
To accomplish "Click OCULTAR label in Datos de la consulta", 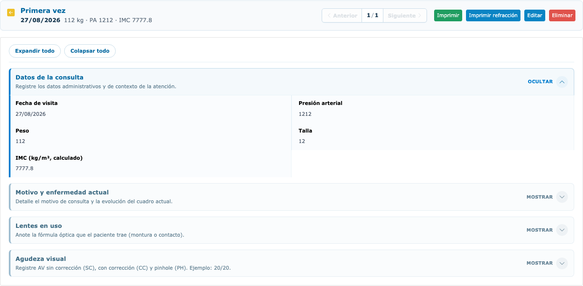I will coord(540,82).
